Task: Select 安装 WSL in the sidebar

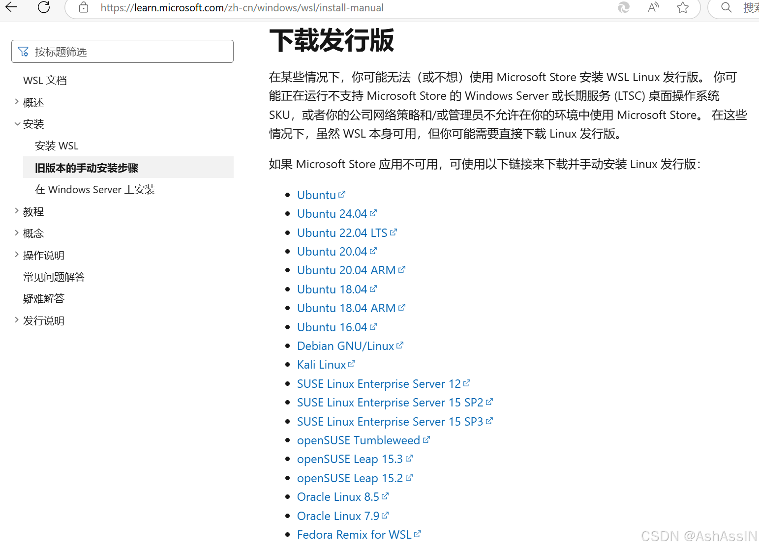Action: 57,145
